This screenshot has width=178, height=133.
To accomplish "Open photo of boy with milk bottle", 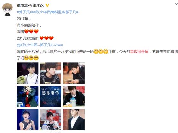I will (x=74, y=96).
